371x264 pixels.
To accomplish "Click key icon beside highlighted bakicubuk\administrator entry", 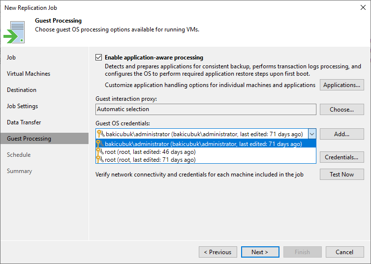I will (x=100, y=144).
